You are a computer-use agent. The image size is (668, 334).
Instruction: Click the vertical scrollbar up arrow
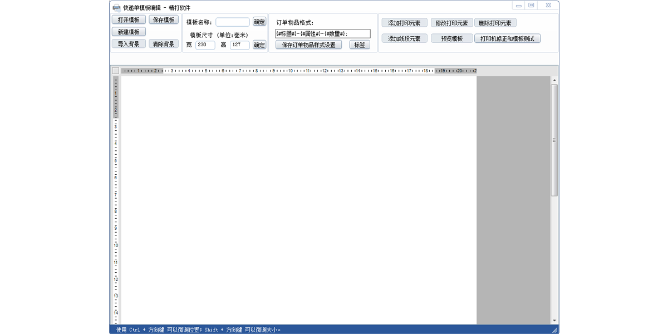(x=554, y=81)
